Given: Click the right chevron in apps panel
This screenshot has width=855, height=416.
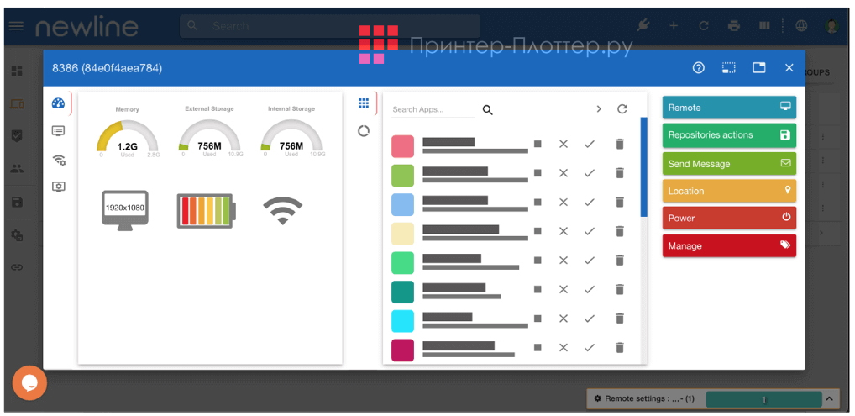Looking at the screenshot, I should coord(599,109).
